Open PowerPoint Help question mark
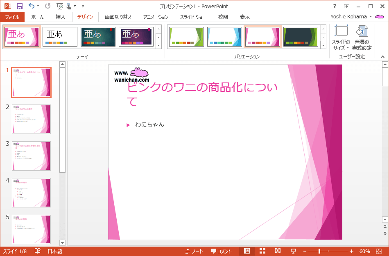 pyautogui.click(x=335, y=6)
